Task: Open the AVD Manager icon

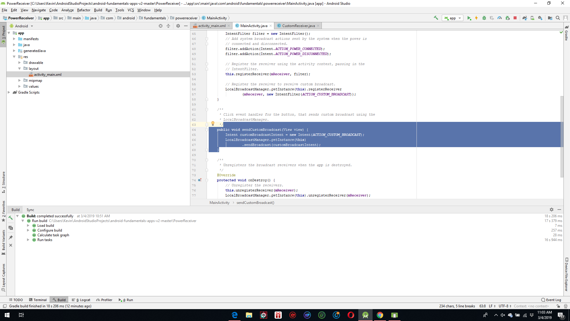Action: 532,18
